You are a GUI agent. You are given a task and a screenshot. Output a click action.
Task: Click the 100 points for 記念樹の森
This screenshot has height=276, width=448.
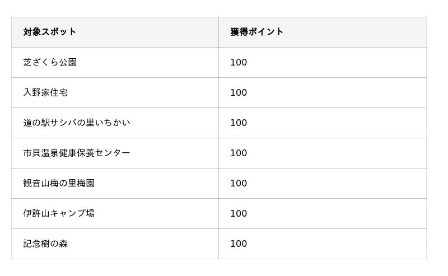[239, 244]
